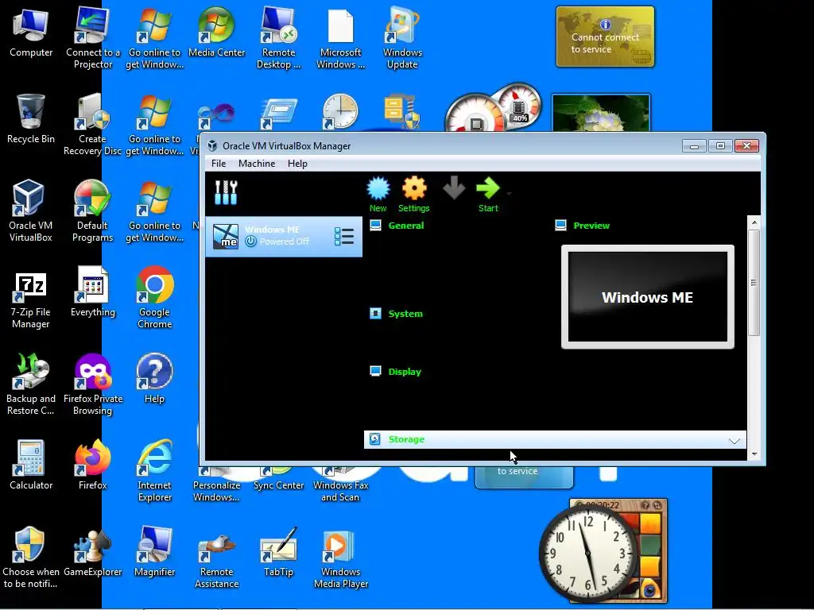Select the Backup and Restore icon
This screenshot has height=610, width=814.
(31, 384)
